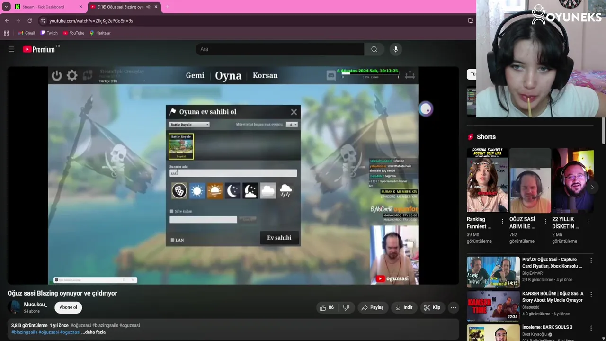606x341 pixels.
Task: Like the video with thumbs-up button
Action: point(327,307)
